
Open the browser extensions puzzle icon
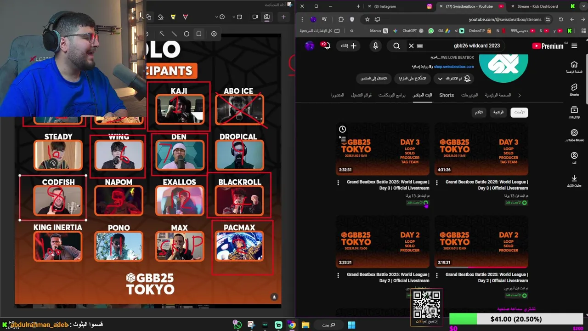[341, 19]
